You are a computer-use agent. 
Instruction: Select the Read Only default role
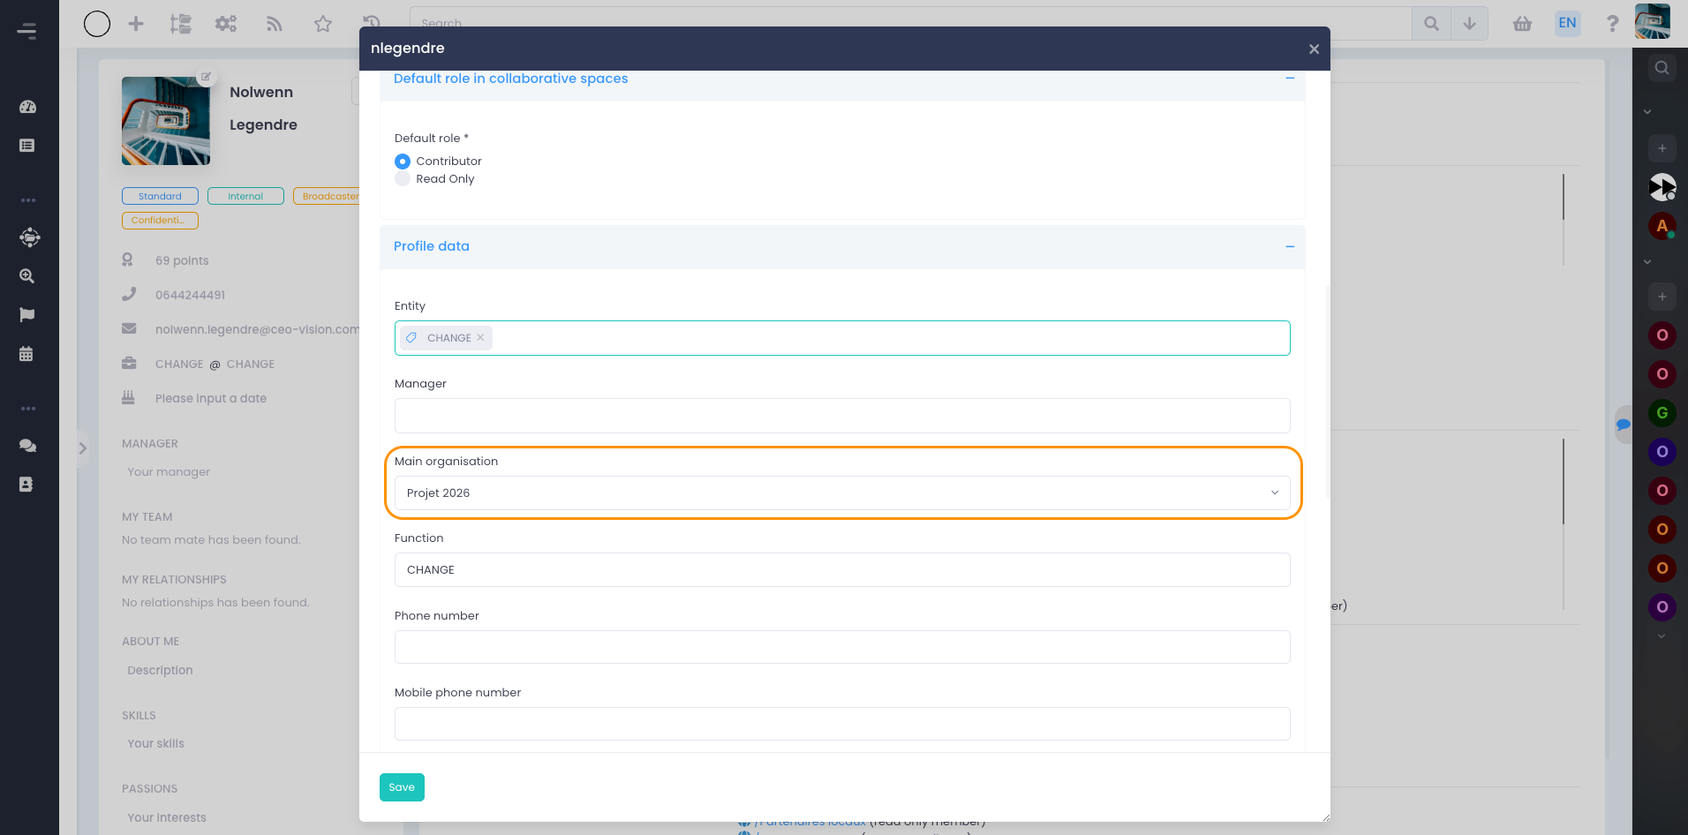pyautogui.click(x=403, y=179)
